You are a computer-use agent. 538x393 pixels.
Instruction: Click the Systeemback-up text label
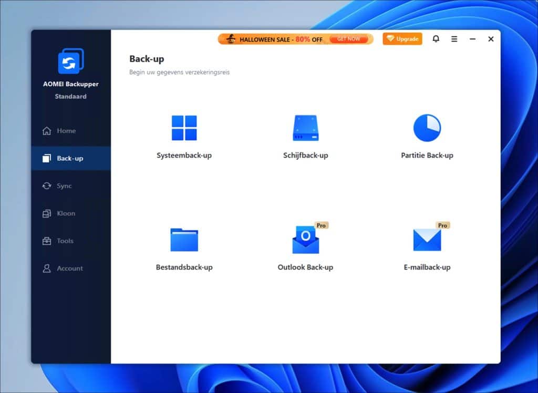pos(184,156)
